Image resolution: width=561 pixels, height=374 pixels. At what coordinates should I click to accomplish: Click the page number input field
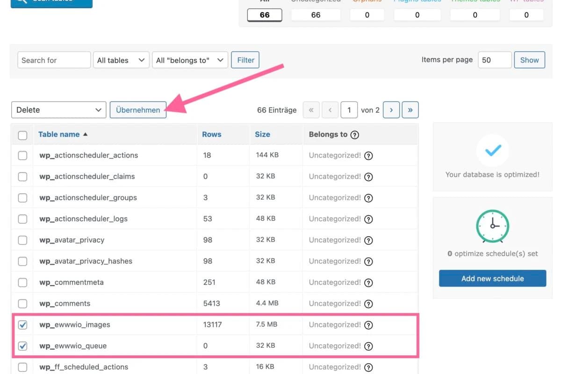[x=349, y=110]
